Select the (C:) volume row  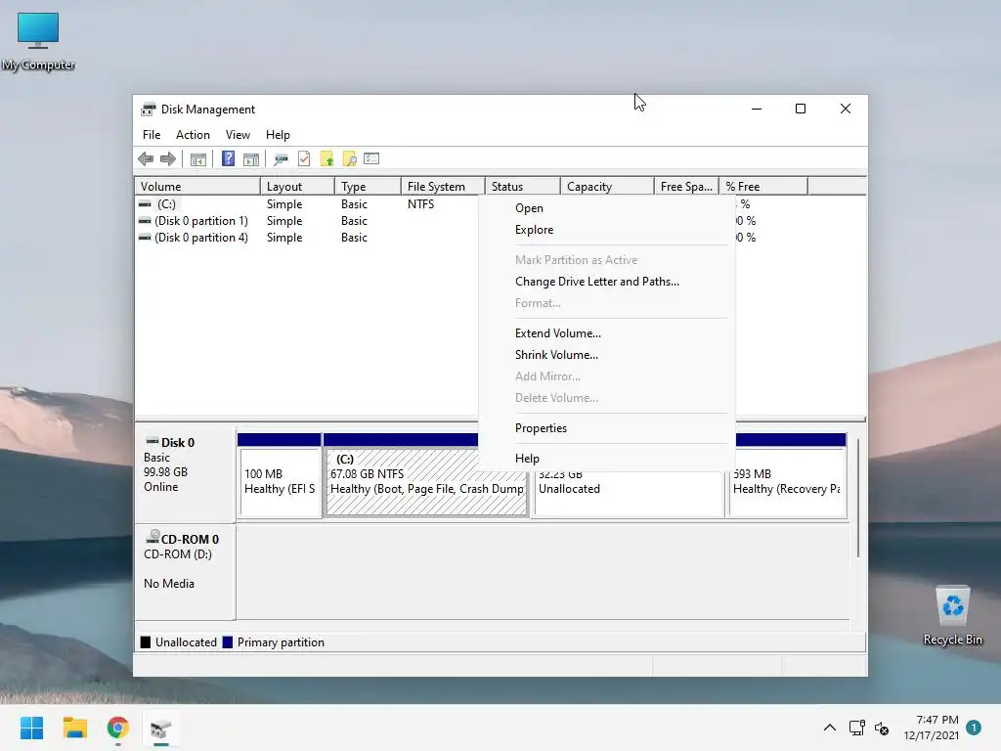(306, 204)
